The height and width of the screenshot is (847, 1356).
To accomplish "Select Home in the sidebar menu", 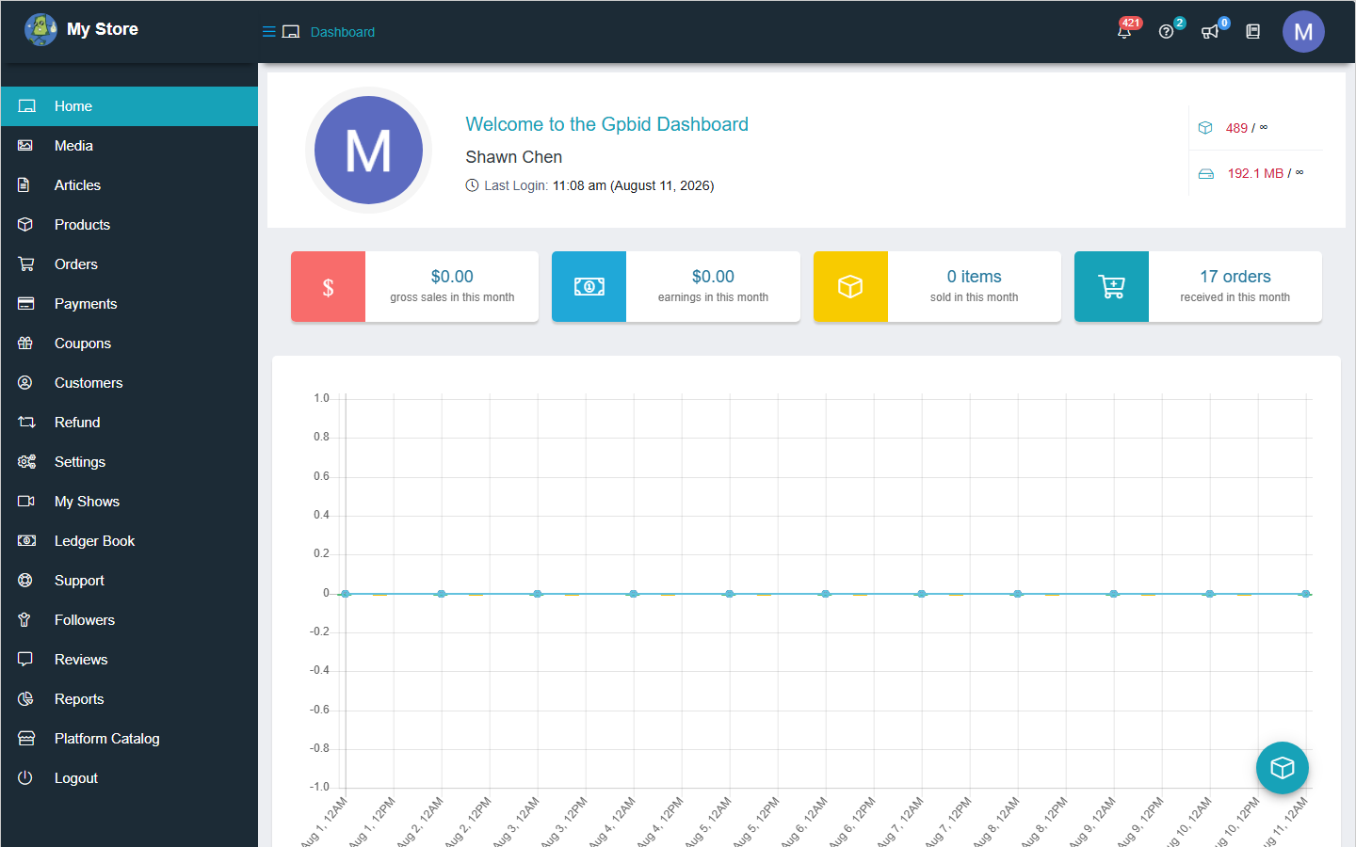I will coord(129,106).
